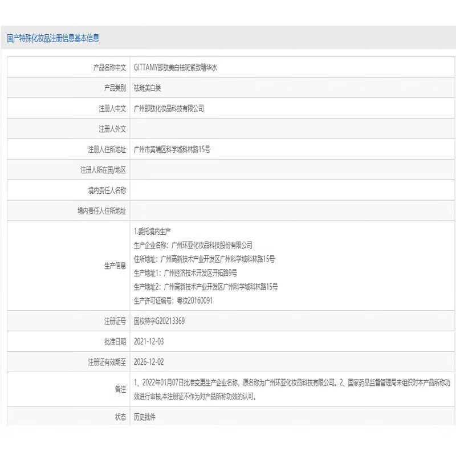Click the manufacturer name 广州环亚化妆品科技股份有限公司

click(x=212, y=245)
